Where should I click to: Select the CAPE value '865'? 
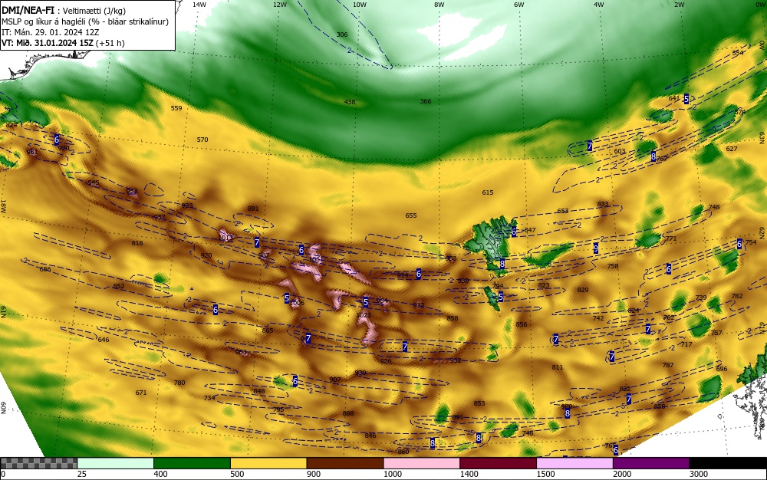(x=267, y=330)
